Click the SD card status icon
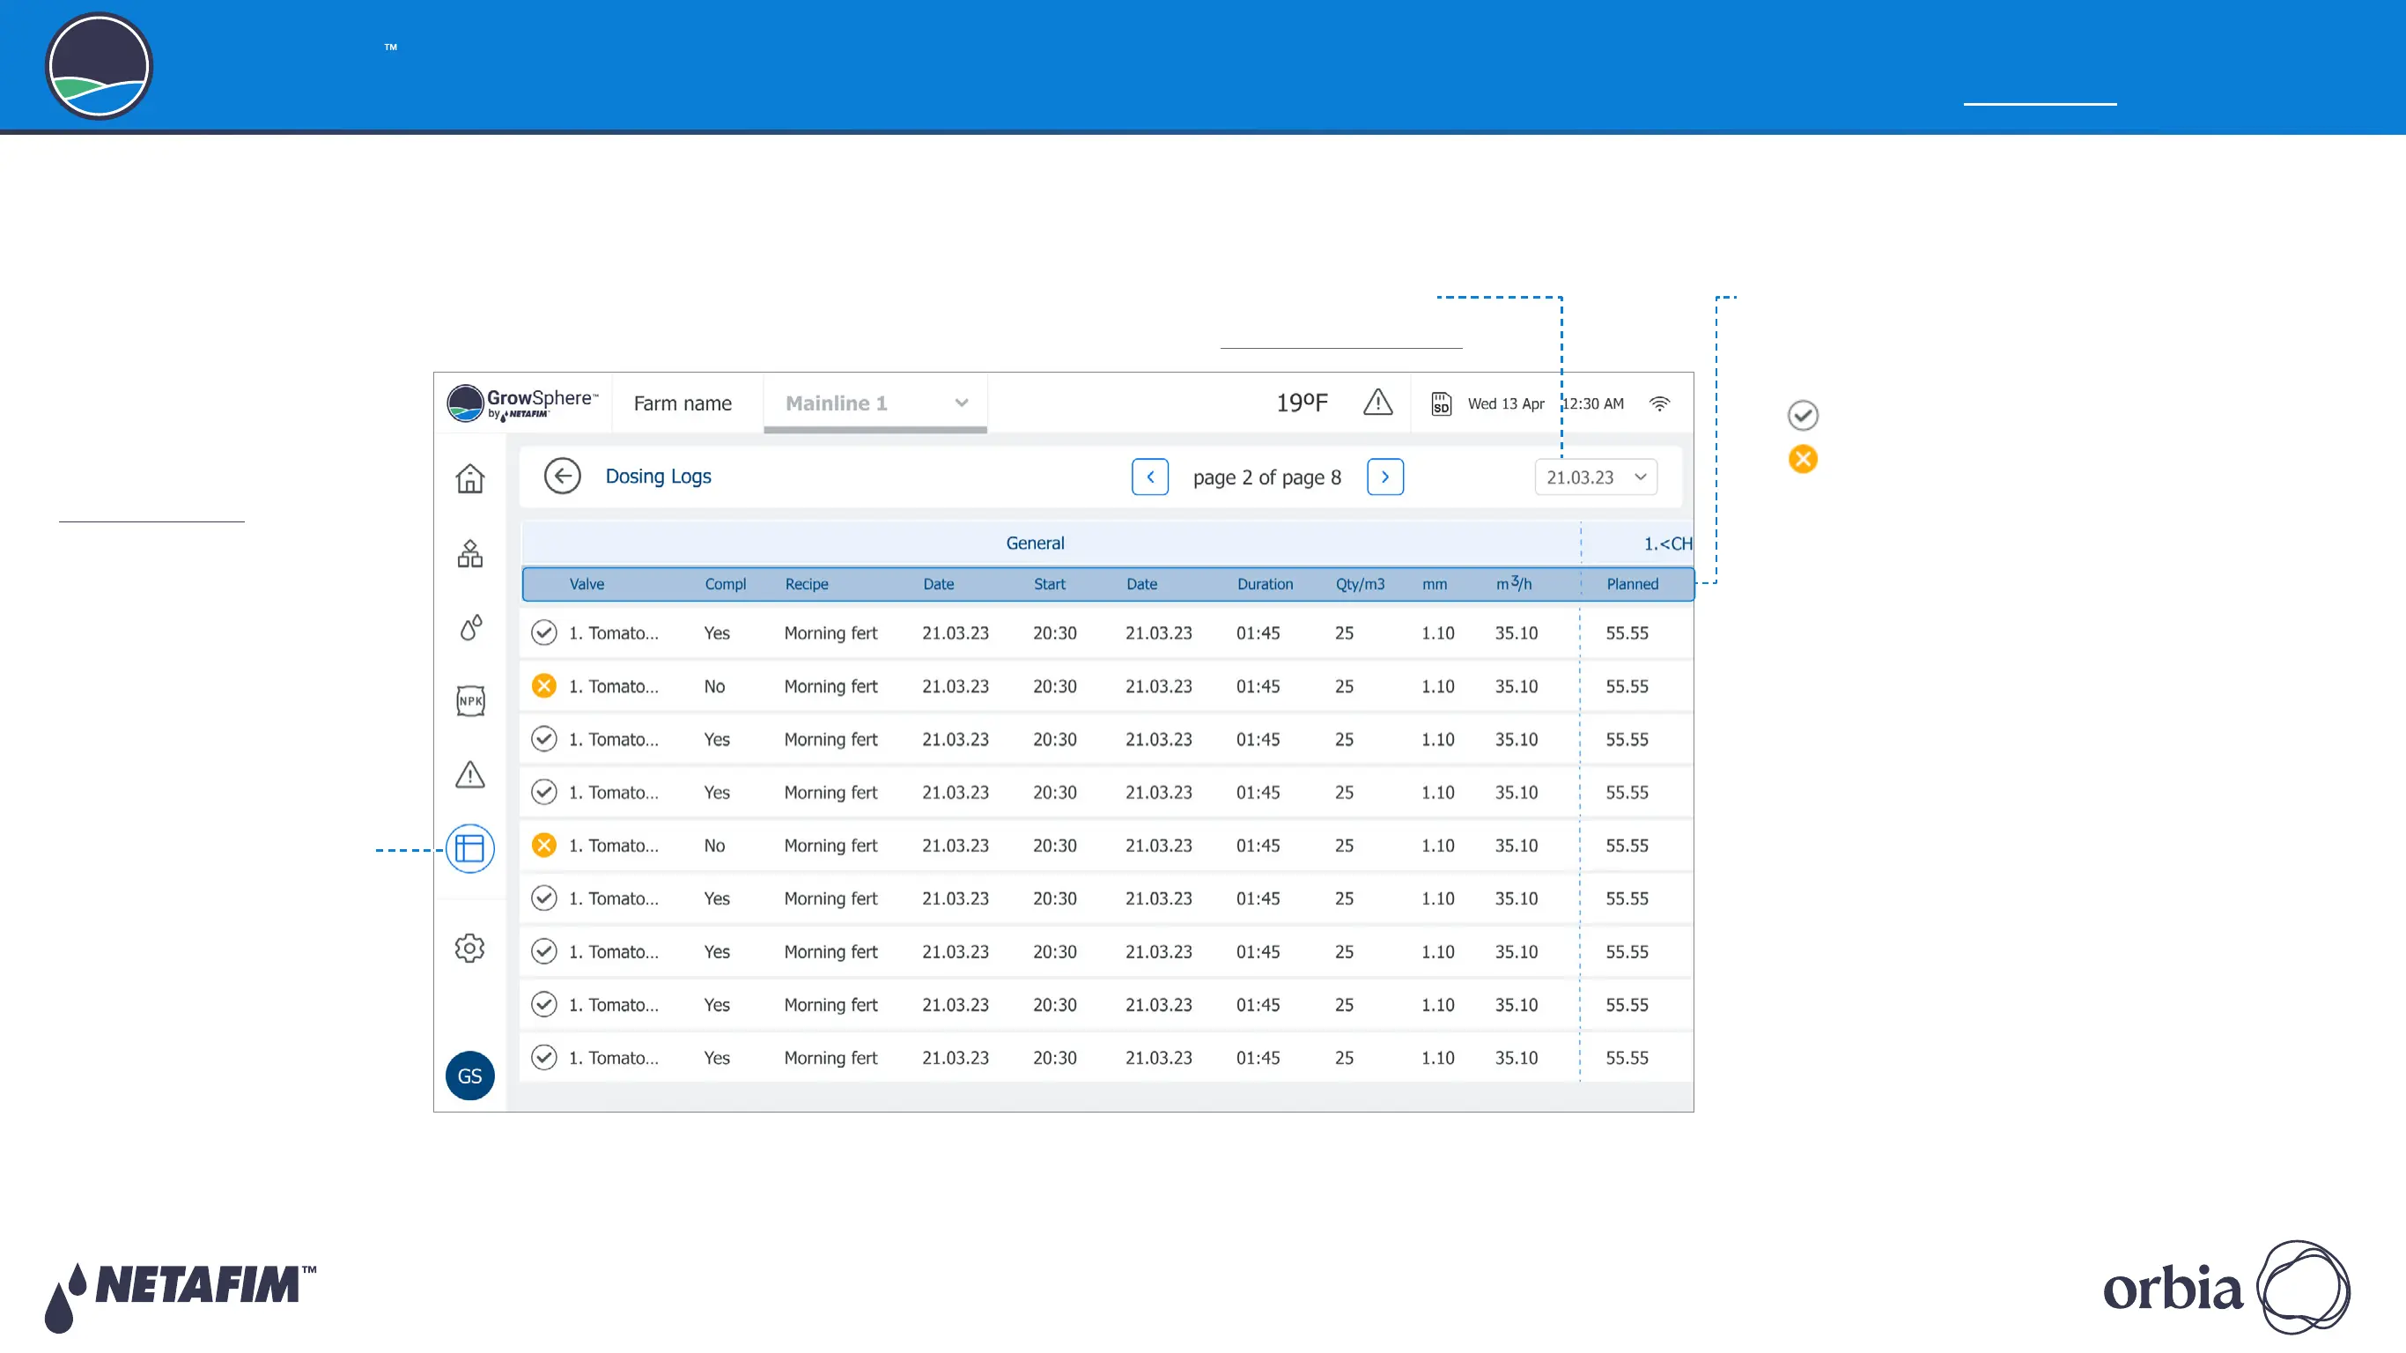Viewport: 2406px width, 1353px height. [x=1441, y=403]
